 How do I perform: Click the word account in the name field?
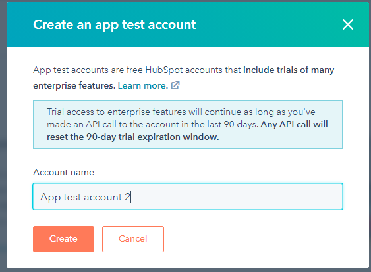click(103, 197)
